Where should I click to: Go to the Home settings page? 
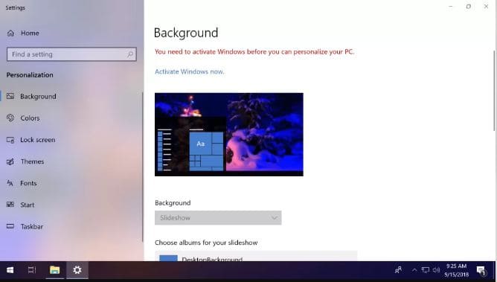30,33
